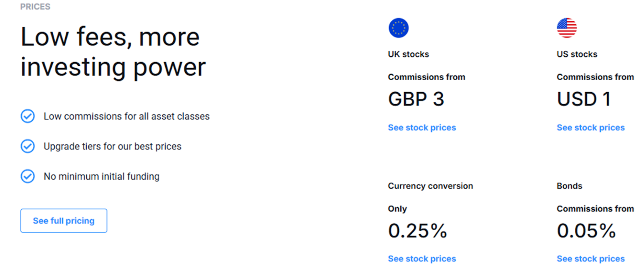Open the See full pricing button
The height and width of the screenshot is (276, 640).
(64, 220)
